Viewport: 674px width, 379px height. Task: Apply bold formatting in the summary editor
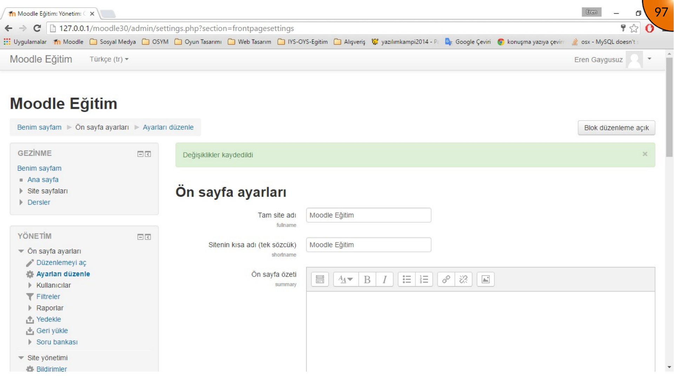[x=367, y=279]
